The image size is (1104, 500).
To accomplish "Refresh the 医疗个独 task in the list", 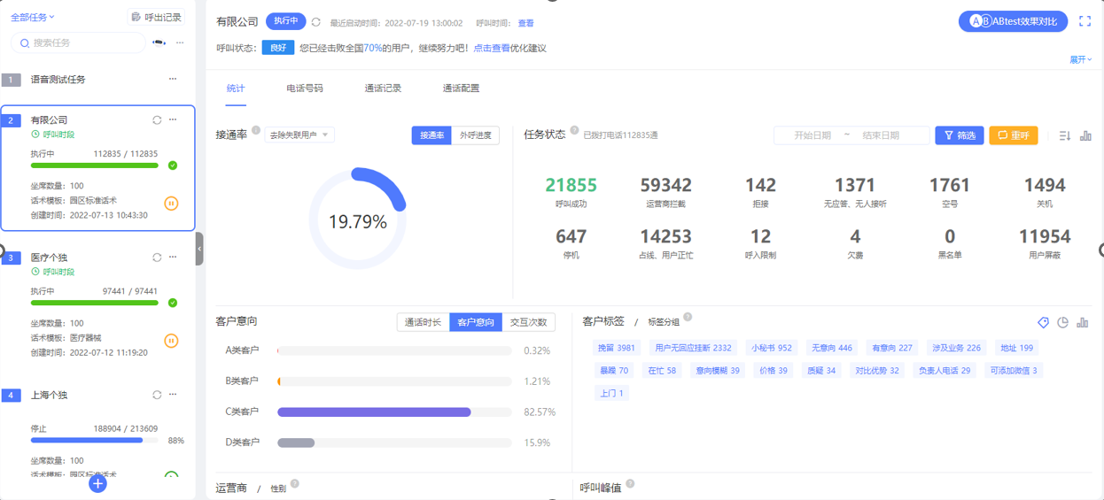I will pos(157,258).
